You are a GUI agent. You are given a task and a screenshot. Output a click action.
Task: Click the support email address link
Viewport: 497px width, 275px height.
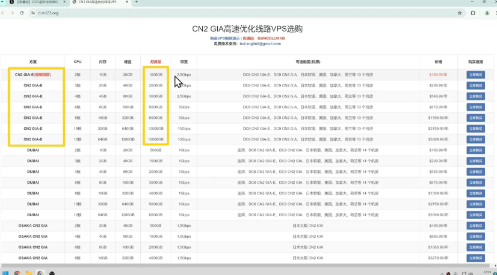coord(260,44)
